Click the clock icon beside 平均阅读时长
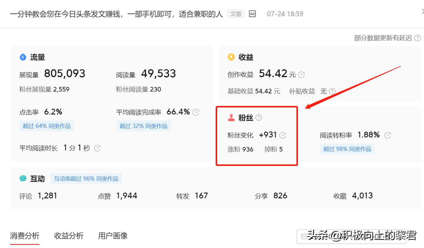The image size is (424, 248). point(97,148)
